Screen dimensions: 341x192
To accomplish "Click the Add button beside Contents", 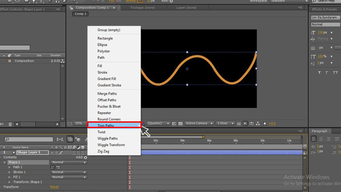I will click(x=85, y=157).
